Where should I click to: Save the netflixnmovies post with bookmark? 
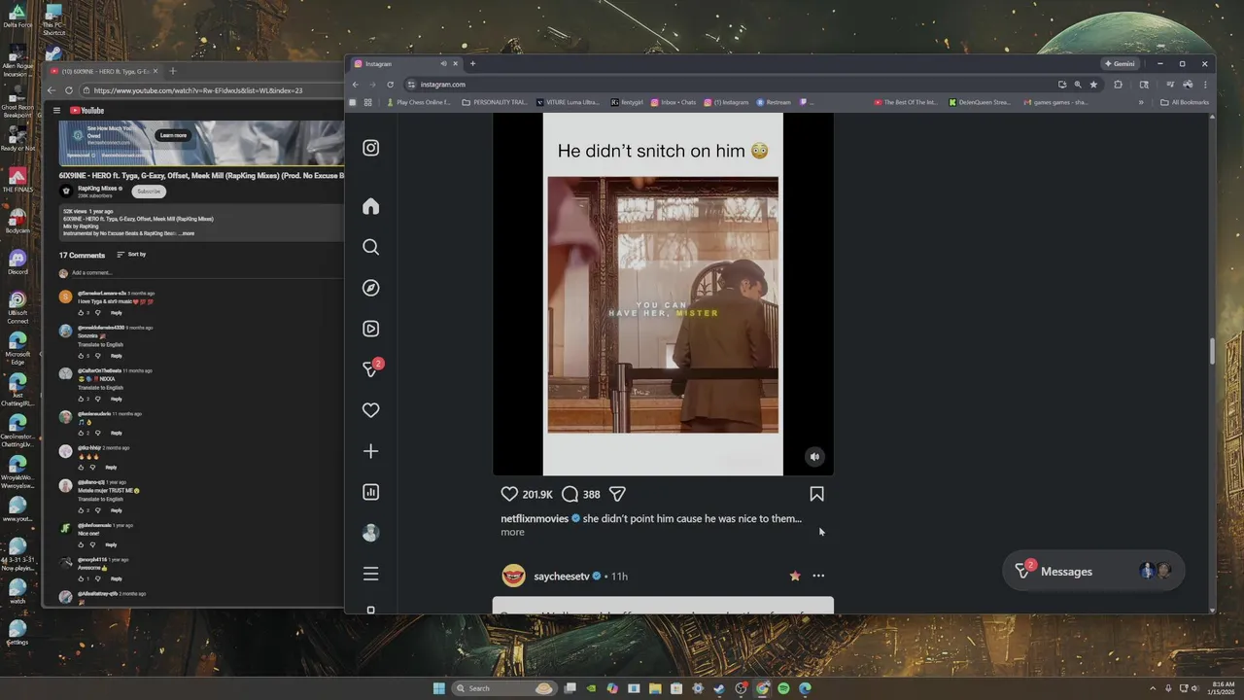[816, 494]
